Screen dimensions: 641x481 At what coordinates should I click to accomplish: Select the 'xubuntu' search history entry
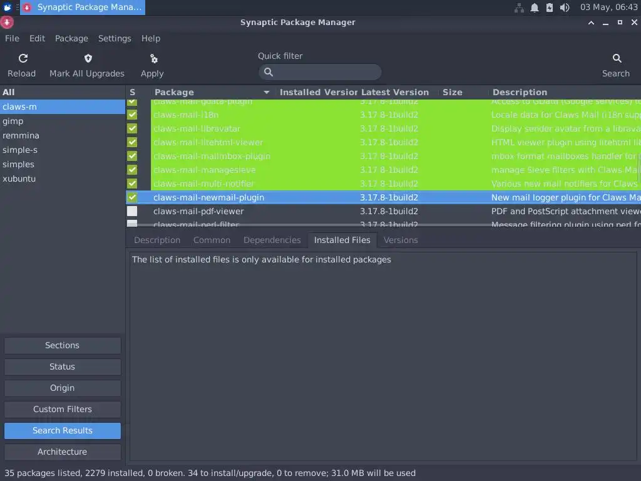point(62,178)
